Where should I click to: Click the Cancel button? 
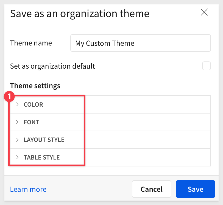point(152,189)
